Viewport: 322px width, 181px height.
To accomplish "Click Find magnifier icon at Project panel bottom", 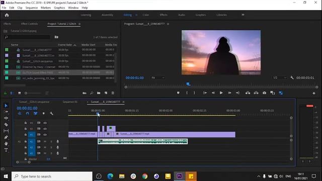I will [92, 93].
